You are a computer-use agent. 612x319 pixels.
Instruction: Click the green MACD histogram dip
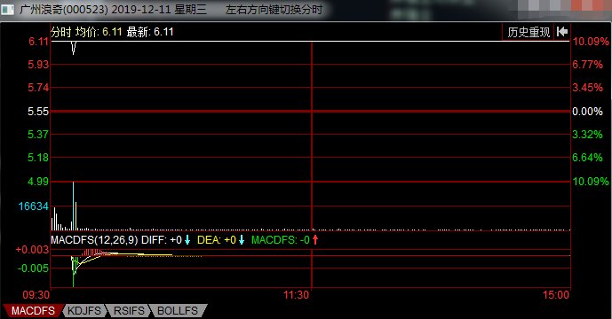tap(74, 271)
